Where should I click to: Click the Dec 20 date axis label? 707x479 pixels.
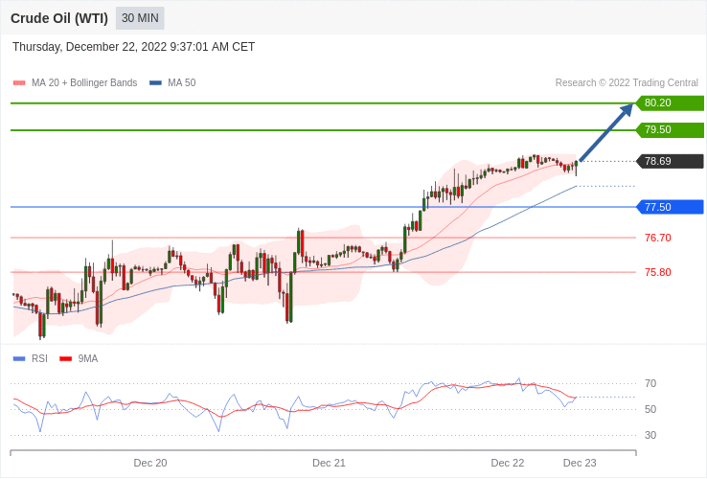tap(150, 464)
